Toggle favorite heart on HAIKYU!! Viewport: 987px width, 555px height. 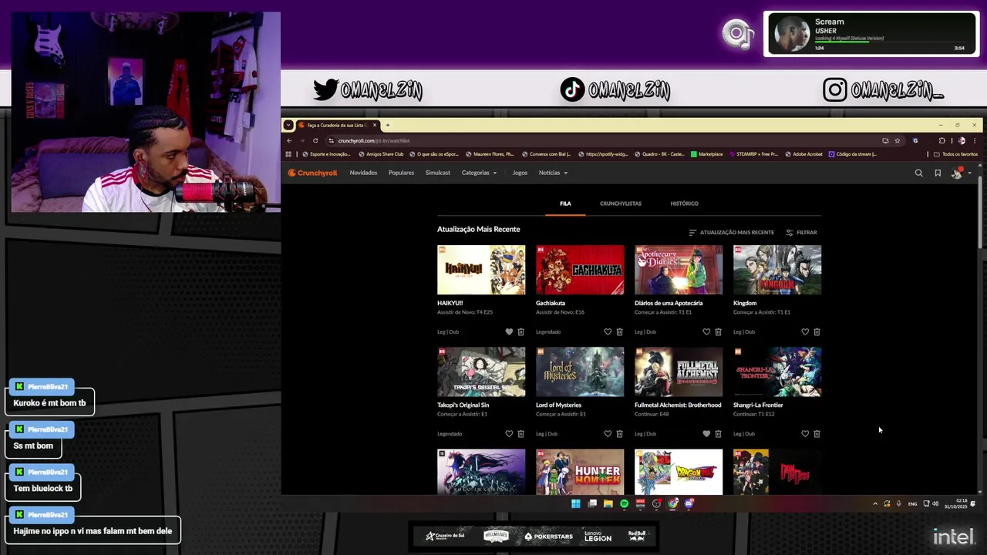[509, 331]
